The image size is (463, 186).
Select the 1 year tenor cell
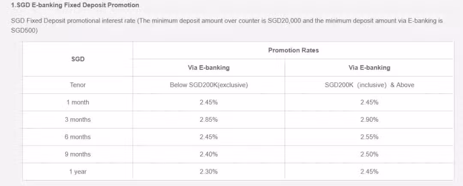click(x=78, y=171)
